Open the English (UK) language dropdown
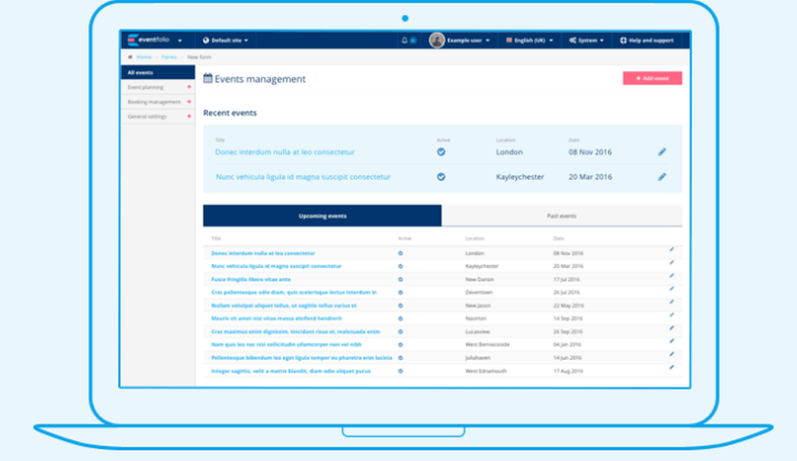 point(528,39)
